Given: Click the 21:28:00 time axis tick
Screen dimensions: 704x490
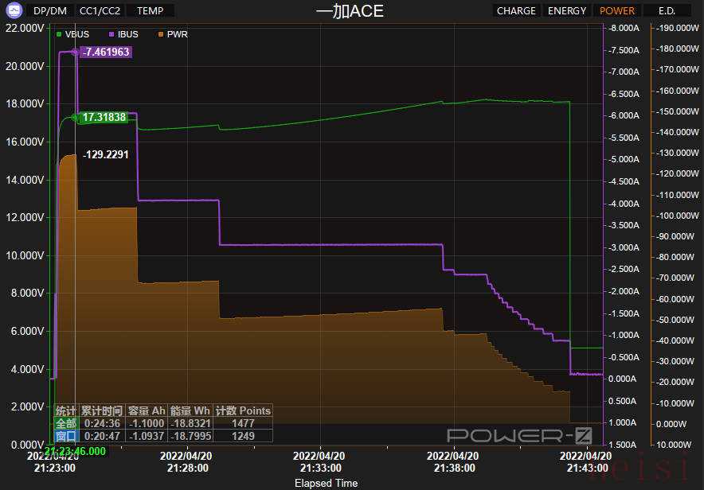Looking at the screenshot, I should (x=187, y=468).
